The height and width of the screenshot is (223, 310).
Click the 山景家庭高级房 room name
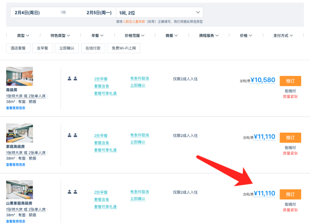[19, 203]
